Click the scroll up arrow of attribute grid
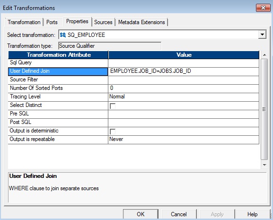Image resolution: width=273 pixels, height=220 pixels. (264, 55)
